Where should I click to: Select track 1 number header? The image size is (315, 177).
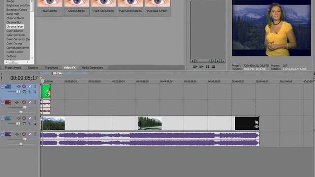coord(8,87)
